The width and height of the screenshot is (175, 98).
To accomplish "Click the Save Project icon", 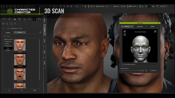I will [x=11, y=6].
